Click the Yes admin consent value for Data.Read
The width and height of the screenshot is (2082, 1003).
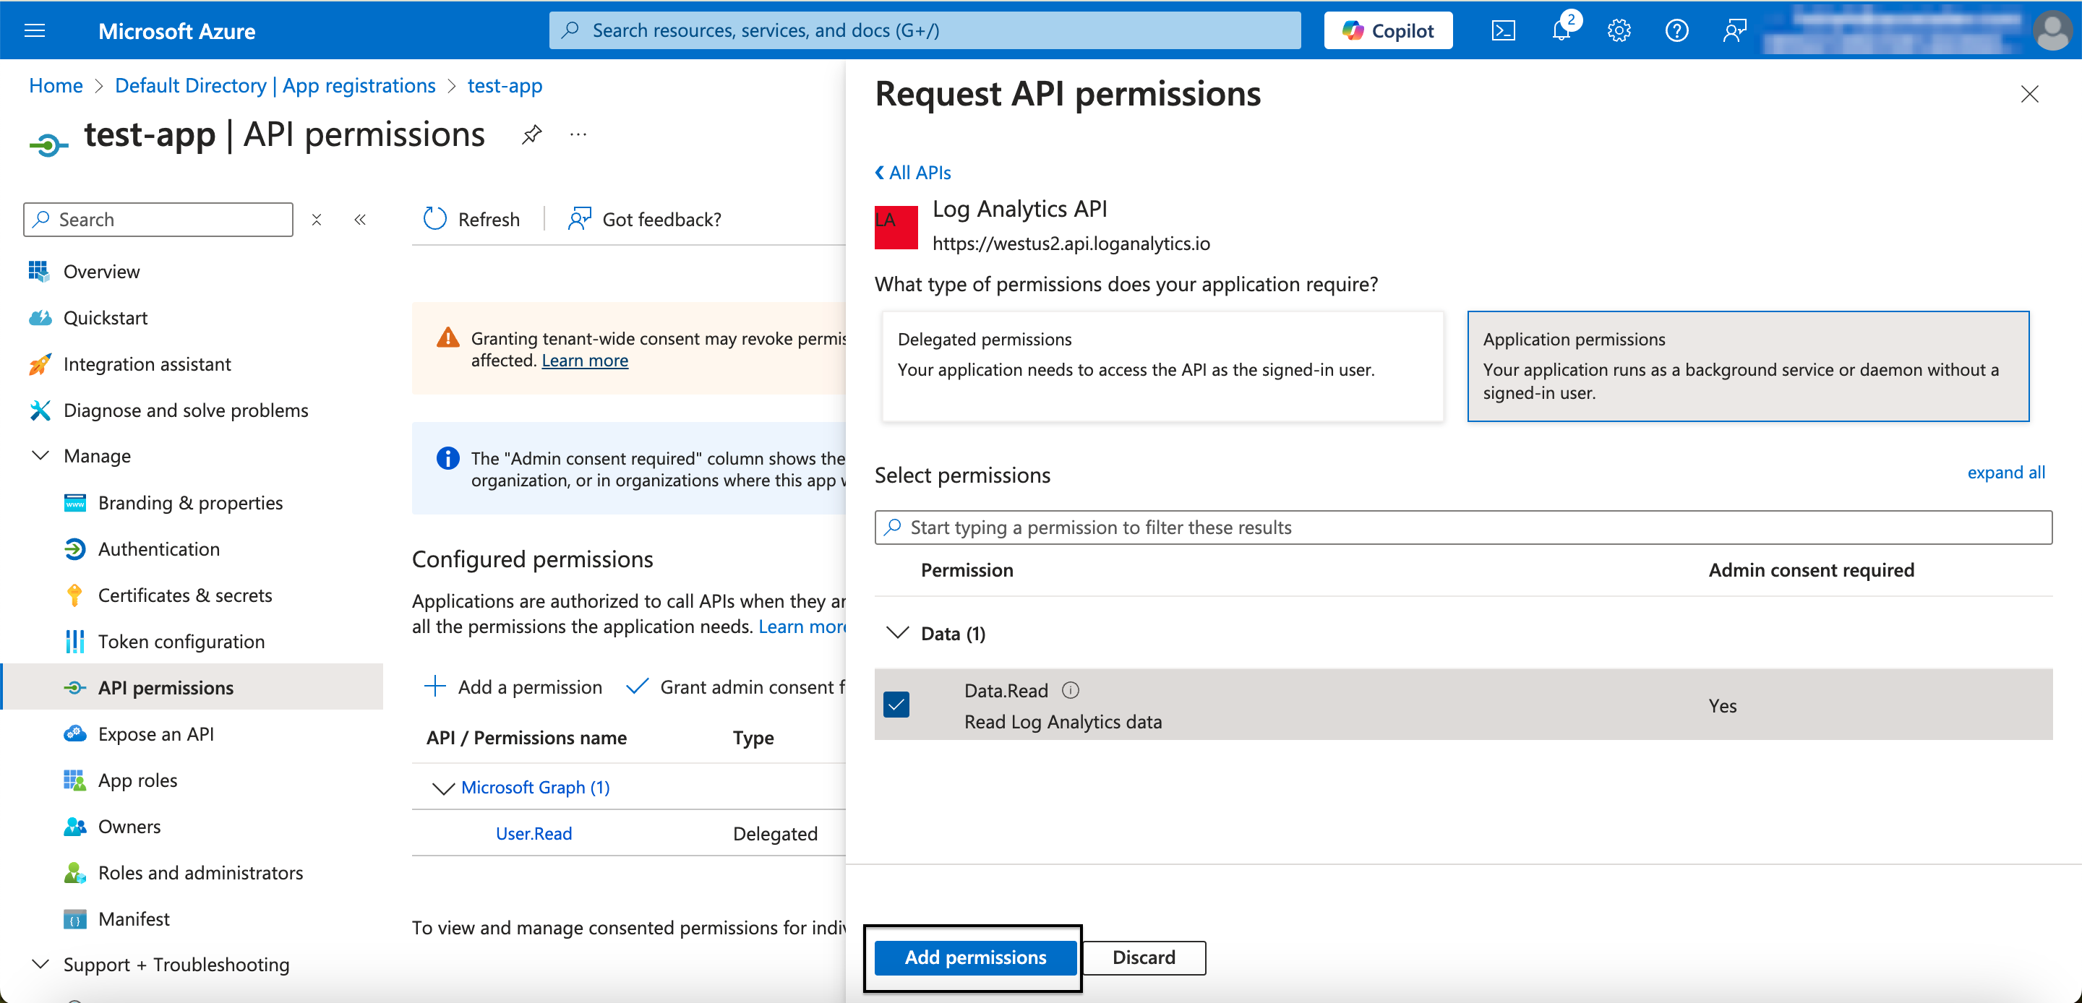click(x=1722, y=707)
